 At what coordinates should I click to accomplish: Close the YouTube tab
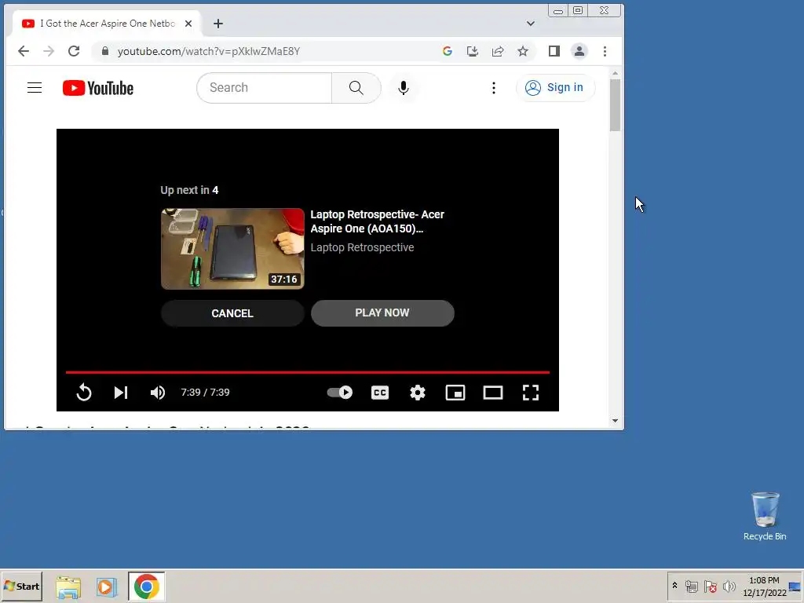(188, 24)
